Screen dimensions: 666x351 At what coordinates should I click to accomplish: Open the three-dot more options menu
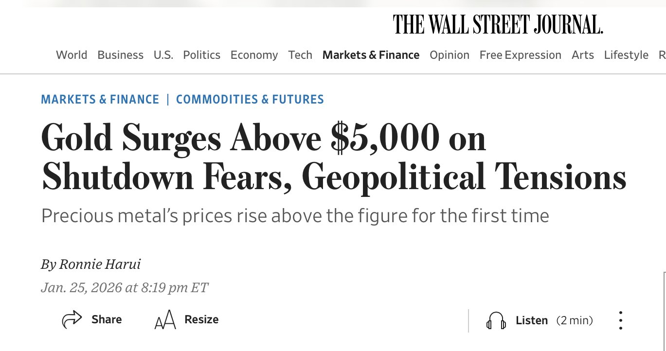pos(620,320)
